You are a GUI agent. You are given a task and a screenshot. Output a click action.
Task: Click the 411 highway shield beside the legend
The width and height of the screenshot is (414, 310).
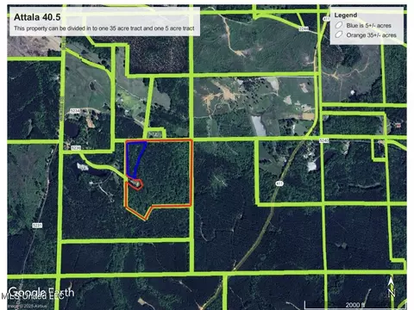click(326, 19)
